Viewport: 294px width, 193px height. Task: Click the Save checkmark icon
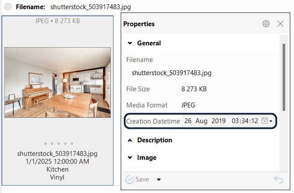129,179
